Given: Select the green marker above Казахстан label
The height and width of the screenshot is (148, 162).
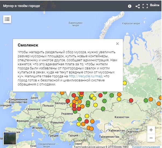Looking at the screenshot, I should [103, 109].
